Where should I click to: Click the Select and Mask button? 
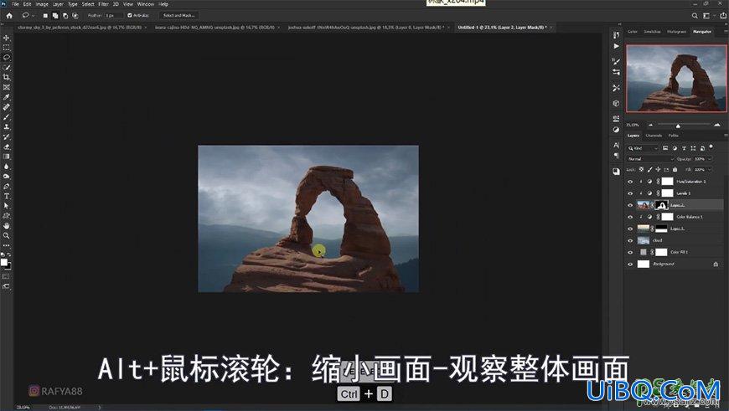pos(179,15)
